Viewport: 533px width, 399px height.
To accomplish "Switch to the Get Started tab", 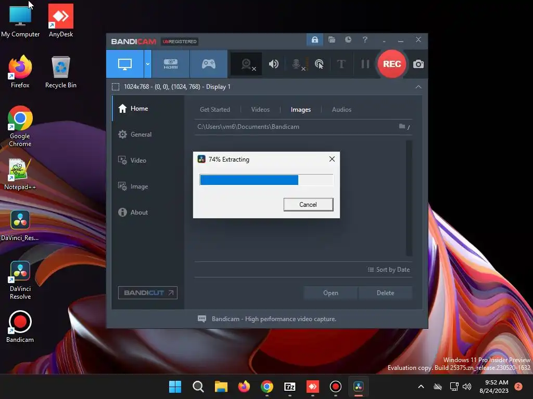I will tap(215, 110).
